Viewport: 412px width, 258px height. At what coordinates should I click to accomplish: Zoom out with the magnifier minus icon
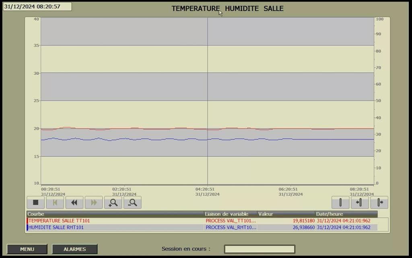tap(132, 203)
